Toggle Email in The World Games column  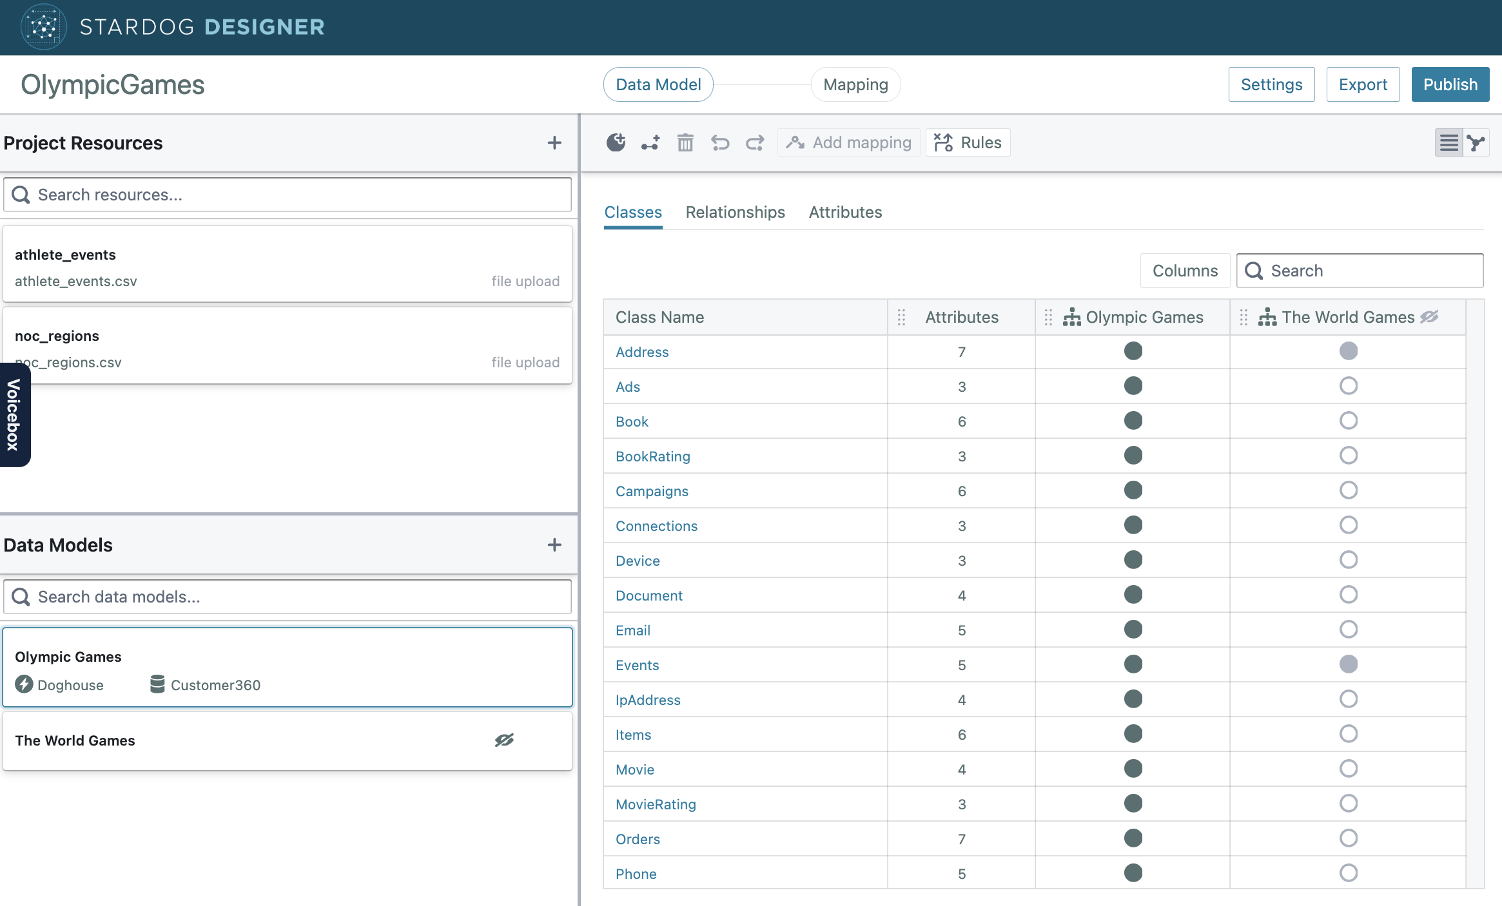click(x=1348, y=630)
